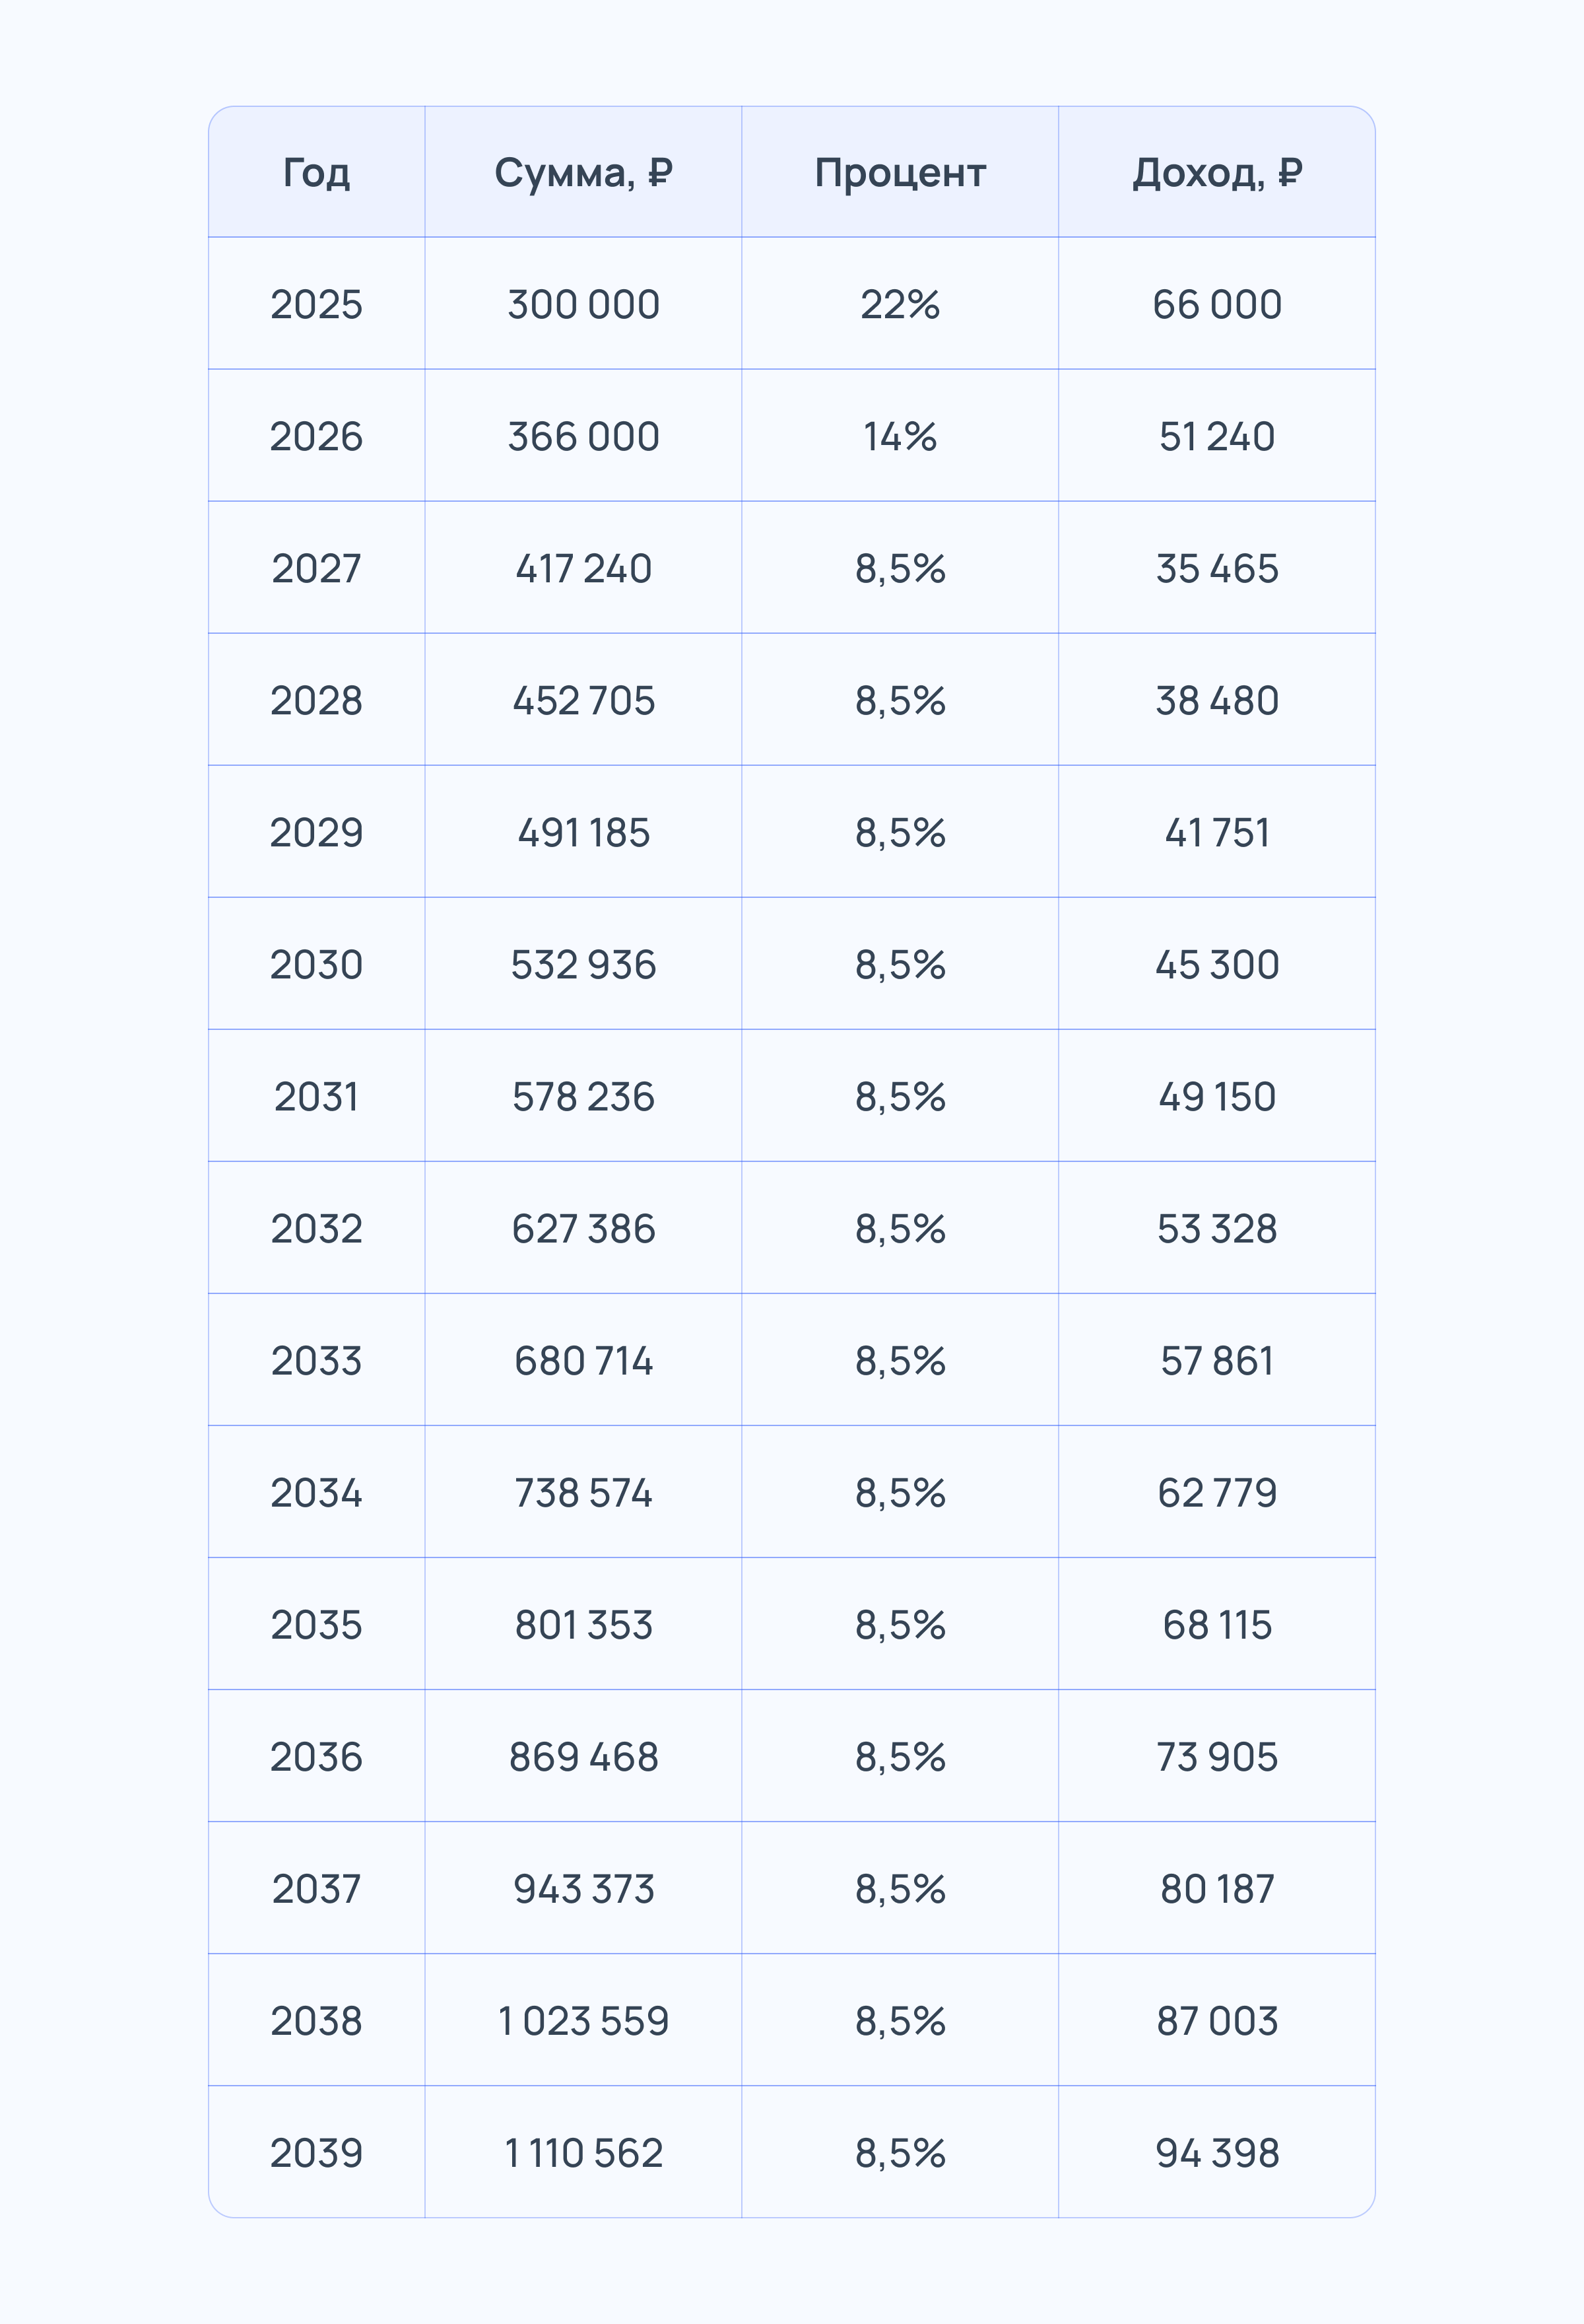Select the 738 574 sum cell
Screen dimensions: 1584x2324
pyautogui.click(x=583, y=1492)
